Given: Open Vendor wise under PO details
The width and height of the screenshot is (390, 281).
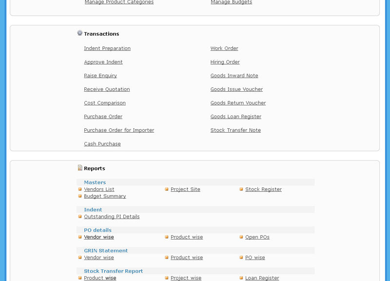Looking at the screenshot, I should coord(99,237).
